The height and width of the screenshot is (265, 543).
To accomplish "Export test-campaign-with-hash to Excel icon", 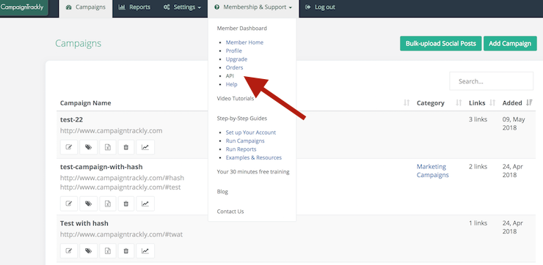I will coord(108,204).
